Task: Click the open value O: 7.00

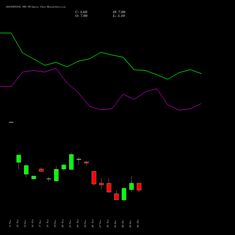Action: click(x=81, y=16)
